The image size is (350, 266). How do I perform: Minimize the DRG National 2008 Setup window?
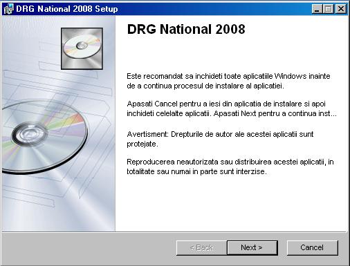(317, 9)
